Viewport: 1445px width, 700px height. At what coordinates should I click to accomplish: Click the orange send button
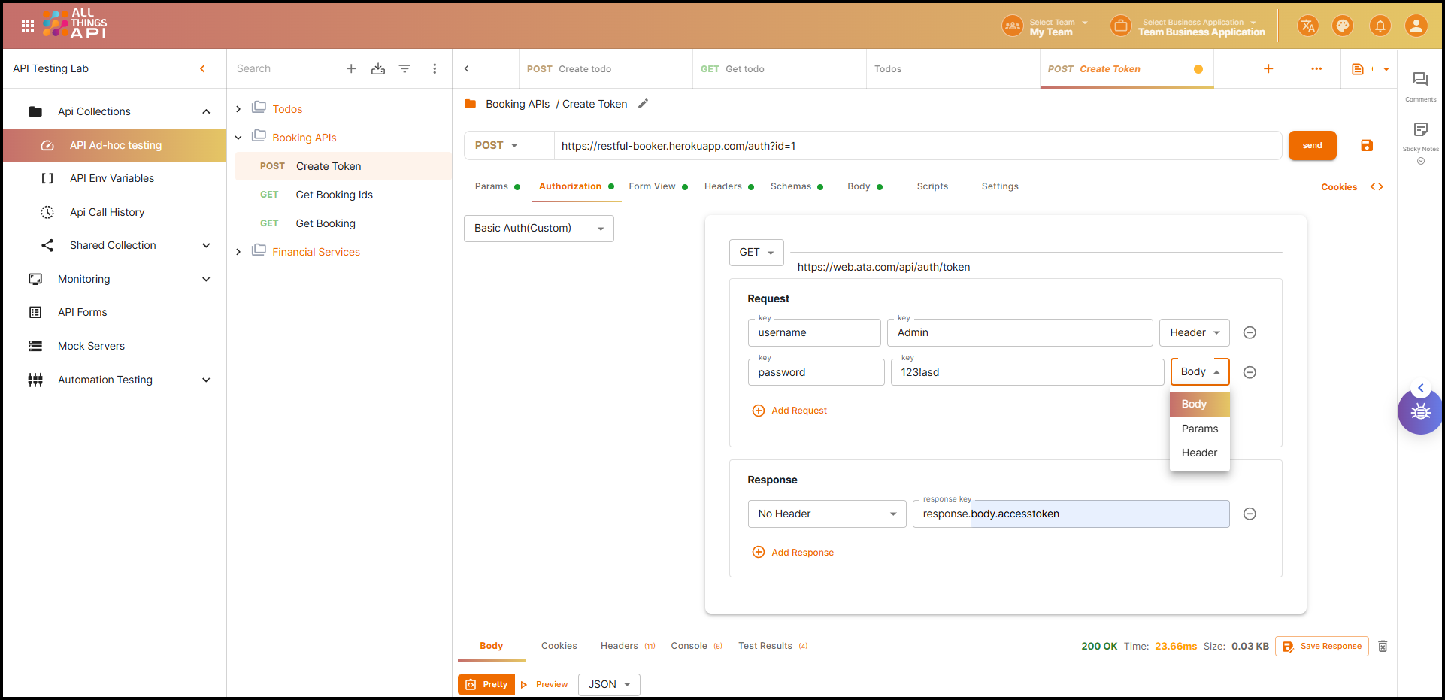pyautogui.click(x=1312, y=146)
